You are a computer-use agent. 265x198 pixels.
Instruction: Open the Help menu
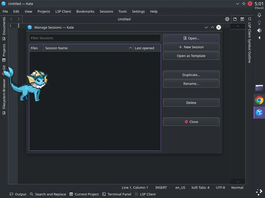pyautogui.click(x=154, y=11)
